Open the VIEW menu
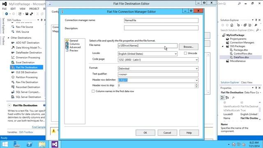 [22, 9]
